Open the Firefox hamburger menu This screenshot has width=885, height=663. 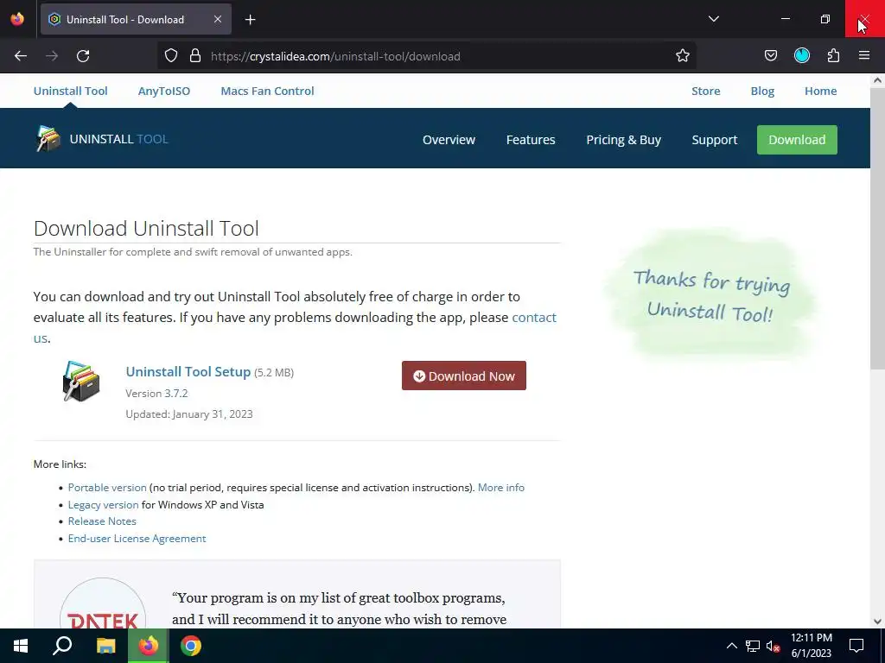(864, 55)
